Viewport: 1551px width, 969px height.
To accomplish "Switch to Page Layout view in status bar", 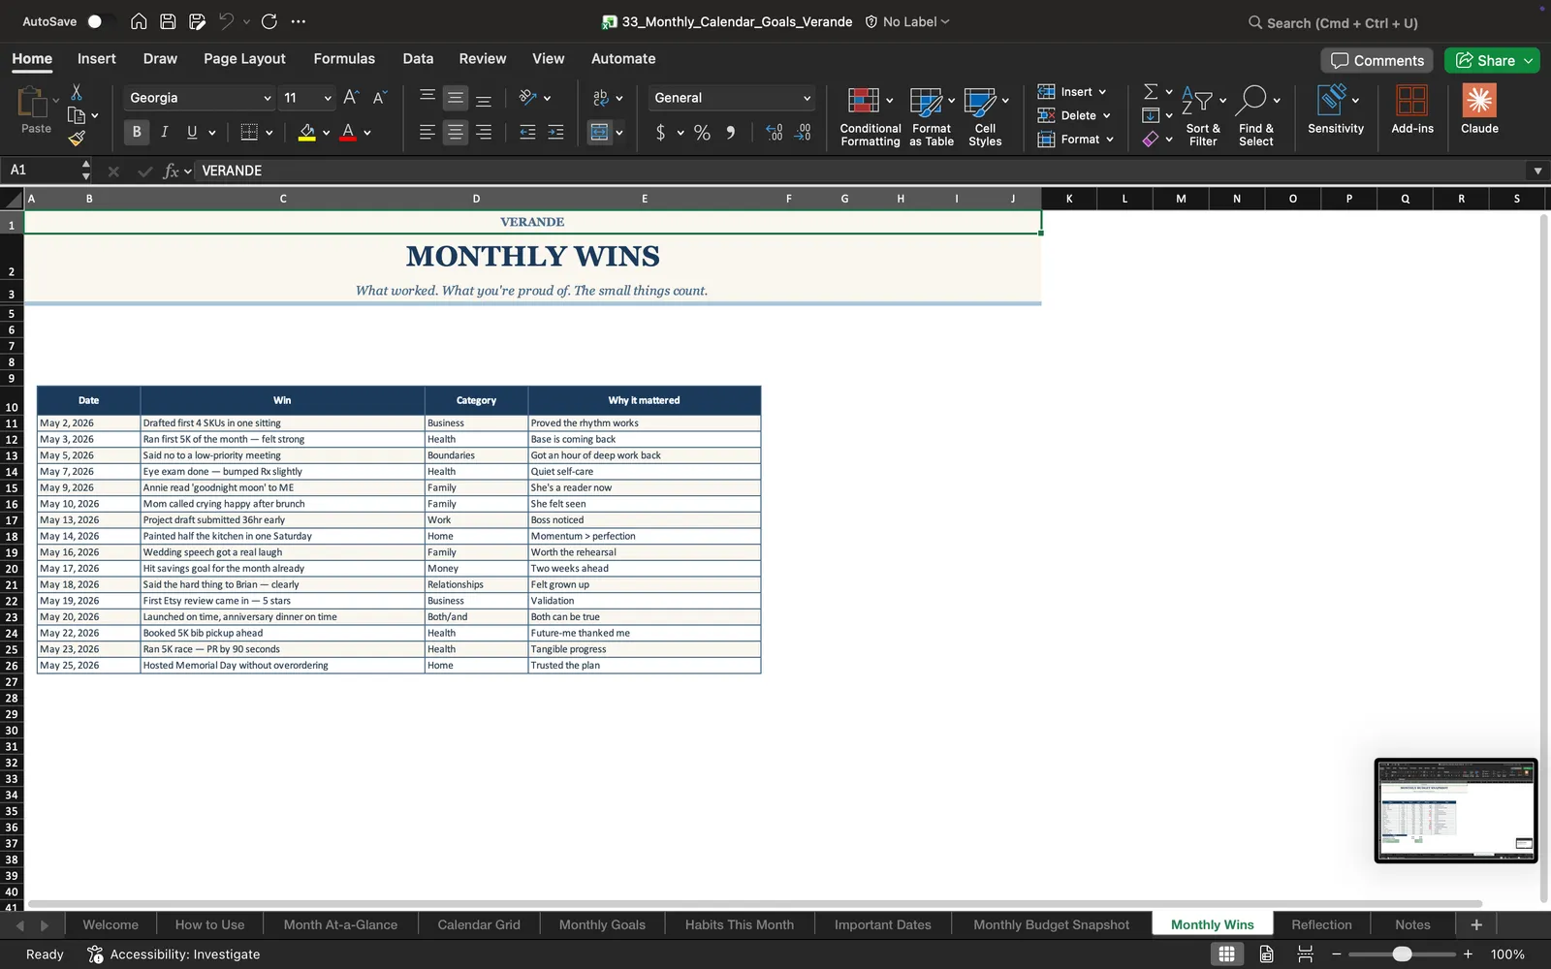I will tap(1266, 953).
